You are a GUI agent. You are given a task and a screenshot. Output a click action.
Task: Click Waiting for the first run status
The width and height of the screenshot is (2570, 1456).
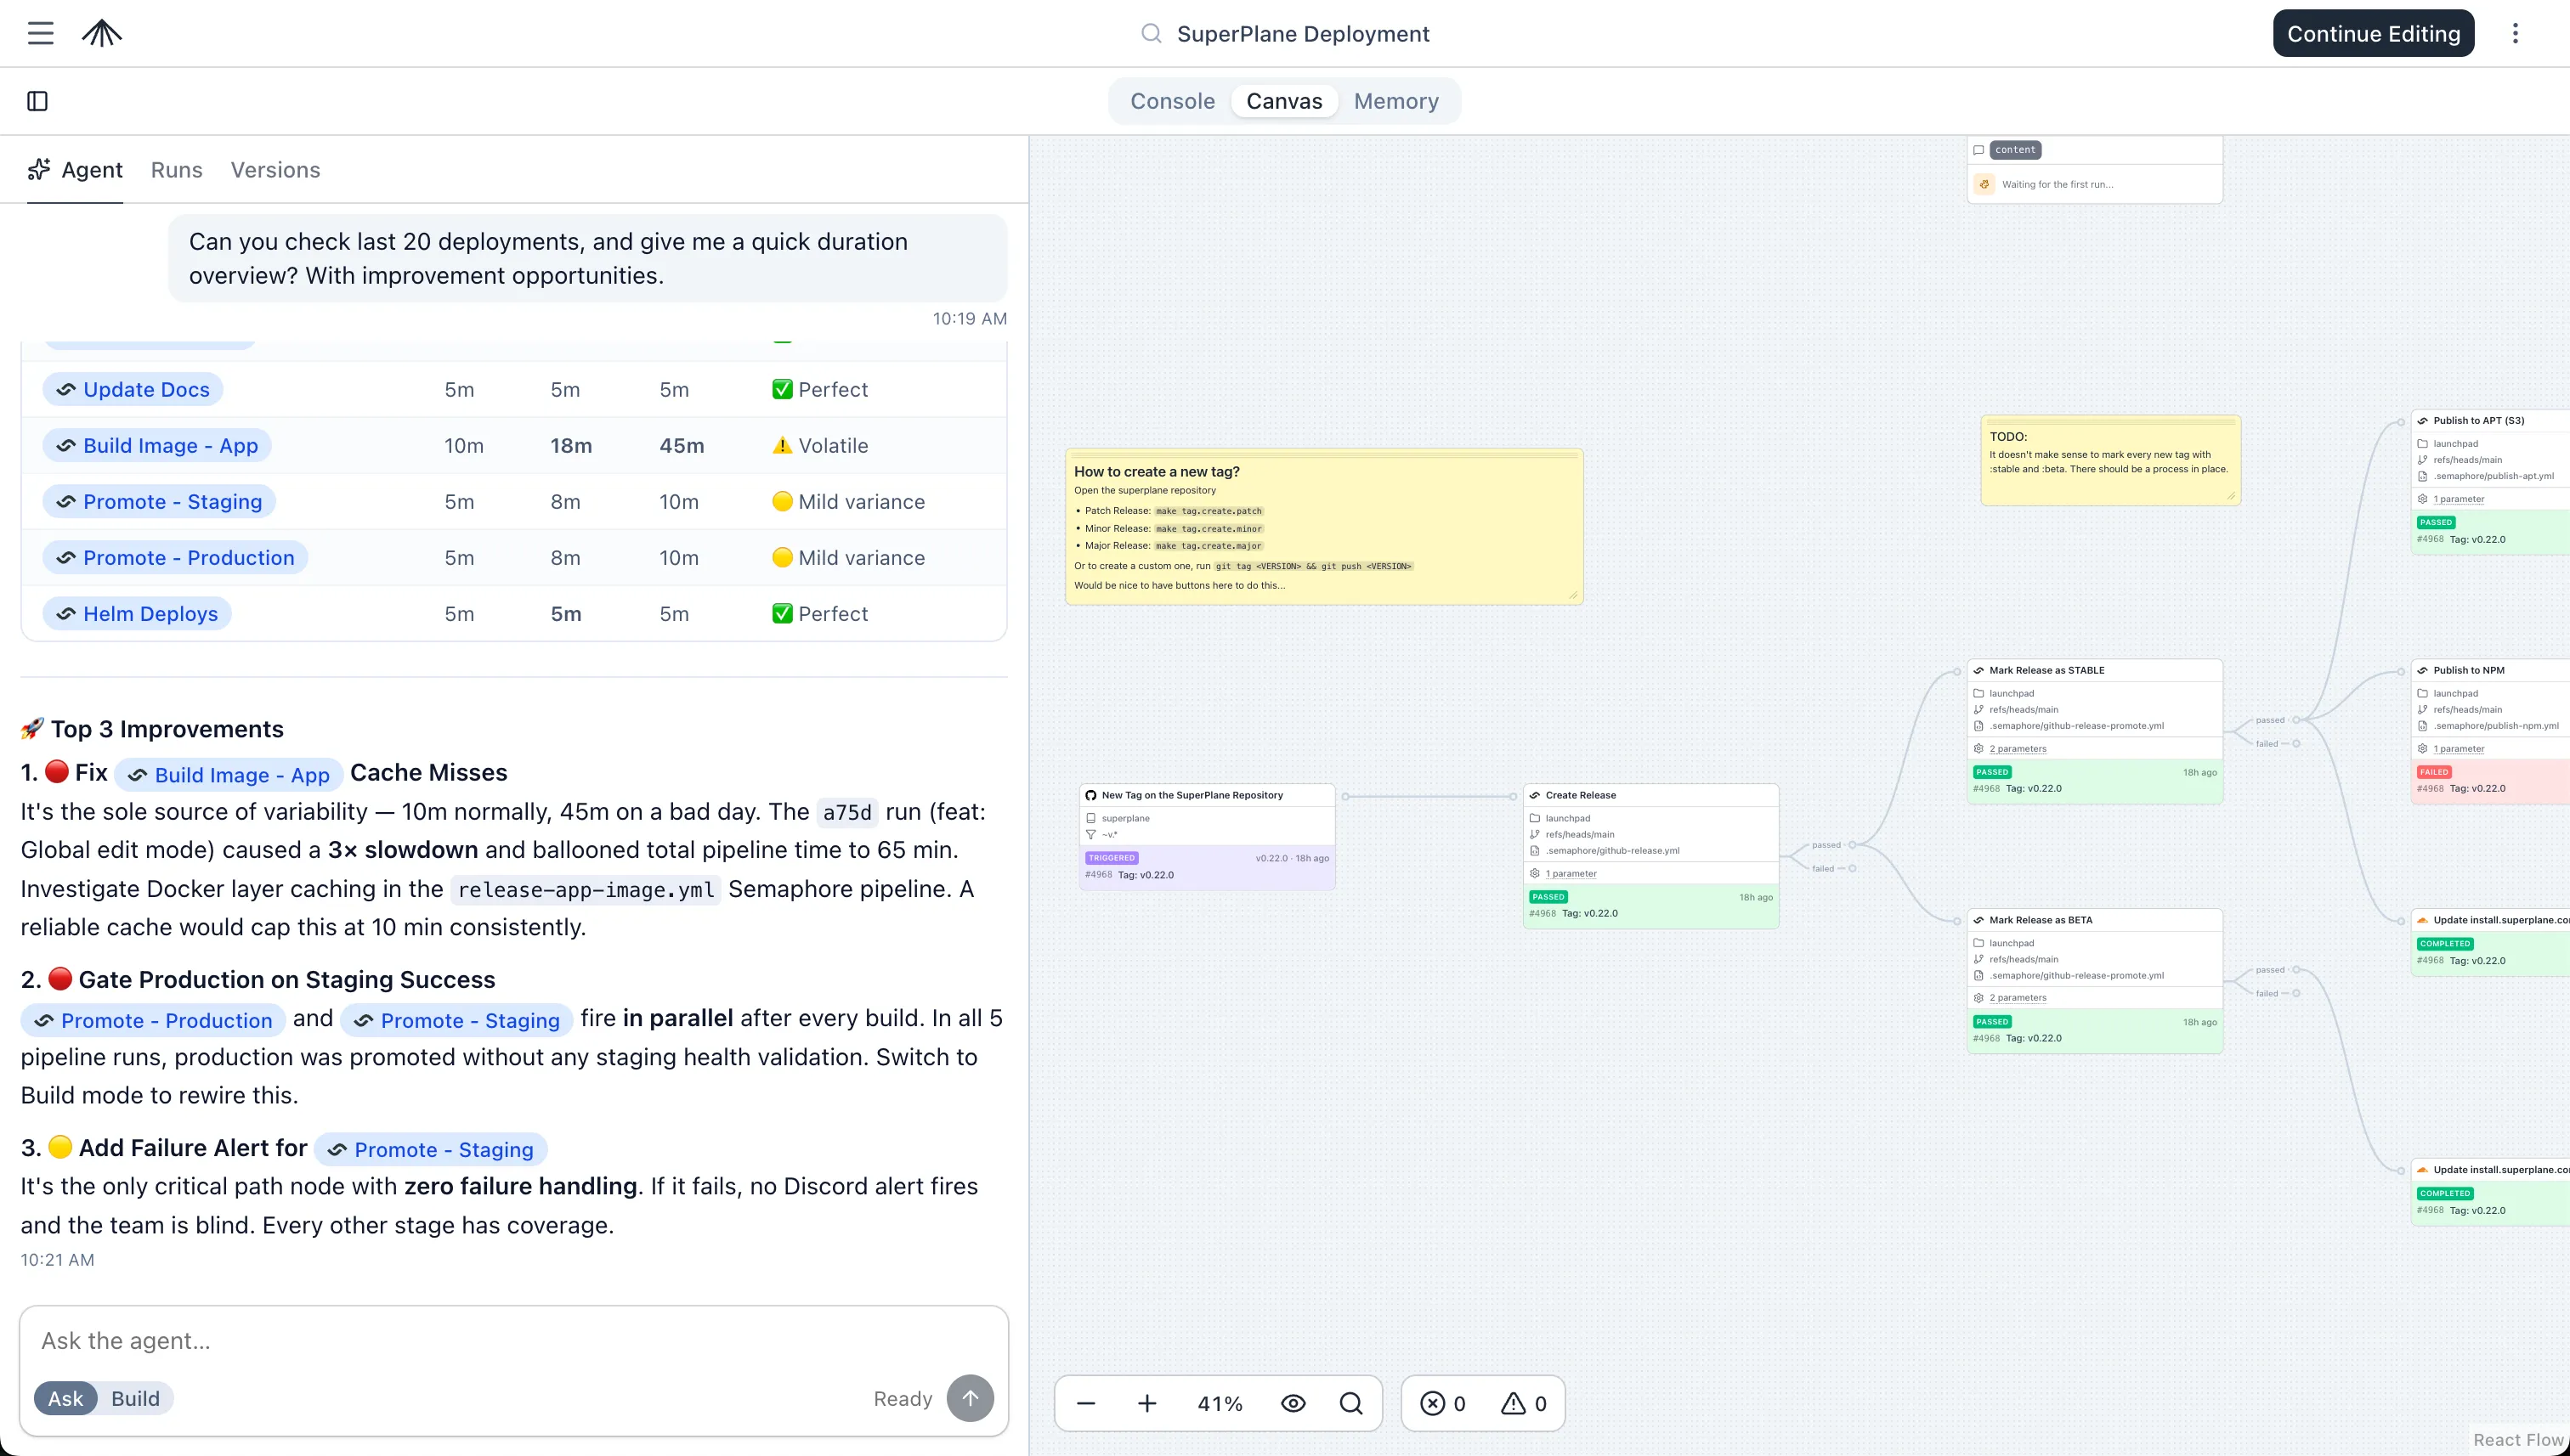(x=2057, y=184)
